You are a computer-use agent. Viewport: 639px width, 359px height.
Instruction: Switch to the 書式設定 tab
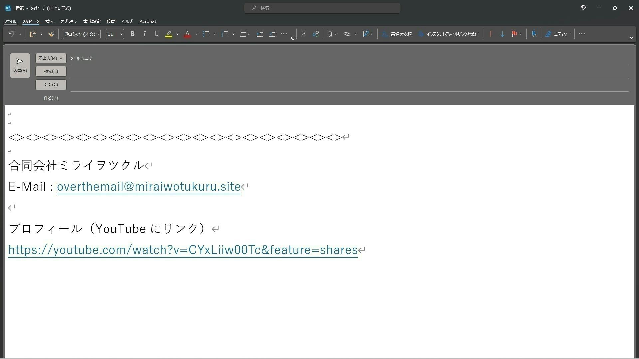coord(92,21)
